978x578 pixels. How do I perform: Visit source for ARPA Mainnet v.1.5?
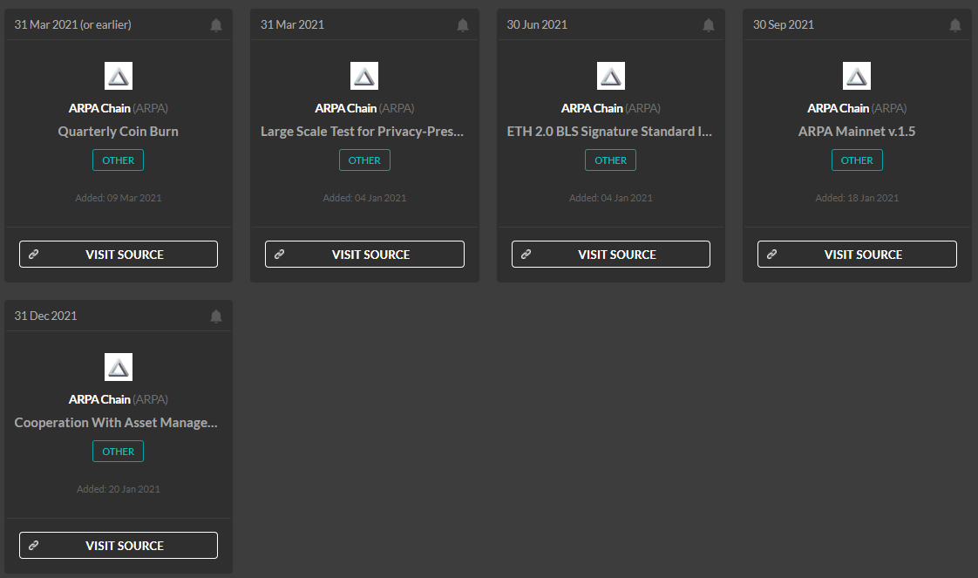(x=857, y=255)
